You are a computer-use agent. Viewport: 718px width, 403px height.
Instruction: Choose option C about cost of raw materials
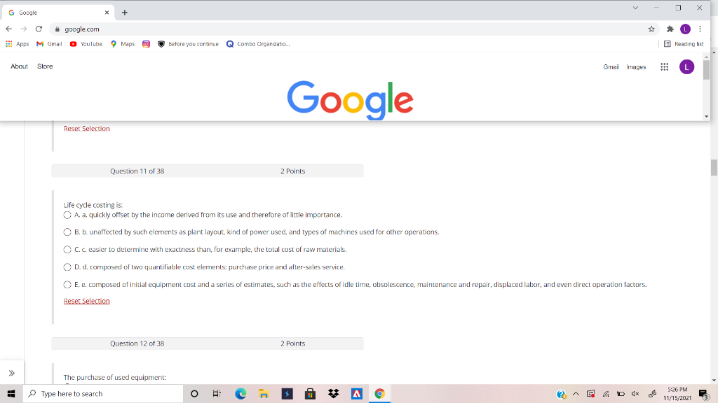coord(67,249)
